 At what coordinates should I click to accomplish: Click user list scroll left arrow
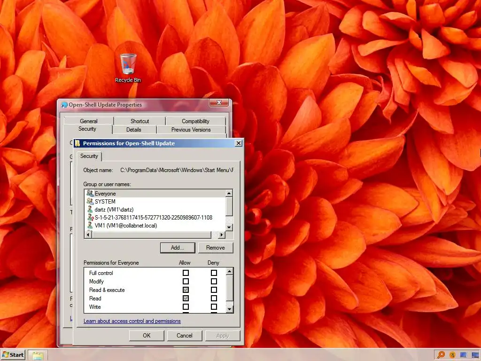(88, 235)
